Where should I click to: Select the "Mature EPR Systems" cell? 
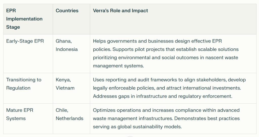[x=20, y=114]
